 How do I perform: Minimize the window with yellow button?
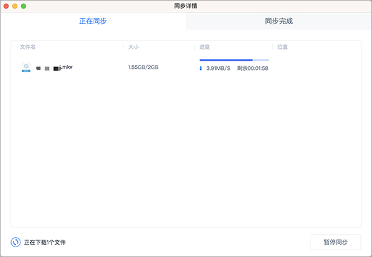click(15, 6)
